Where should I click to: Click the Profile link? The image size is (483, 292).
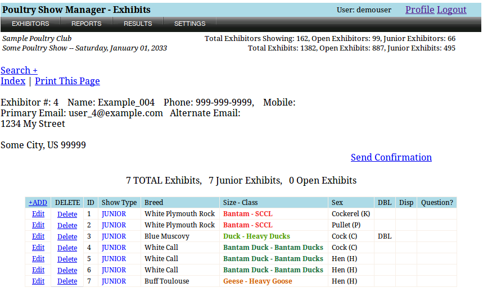pos(419,10)
